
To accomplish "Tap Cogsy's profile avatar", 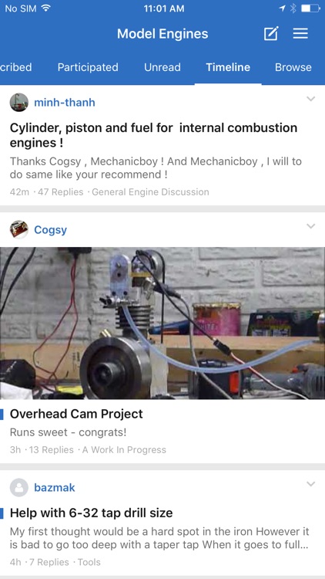I will coord(18,230).
